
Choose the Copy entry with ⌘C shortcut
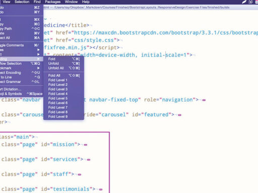coord(22,24)
